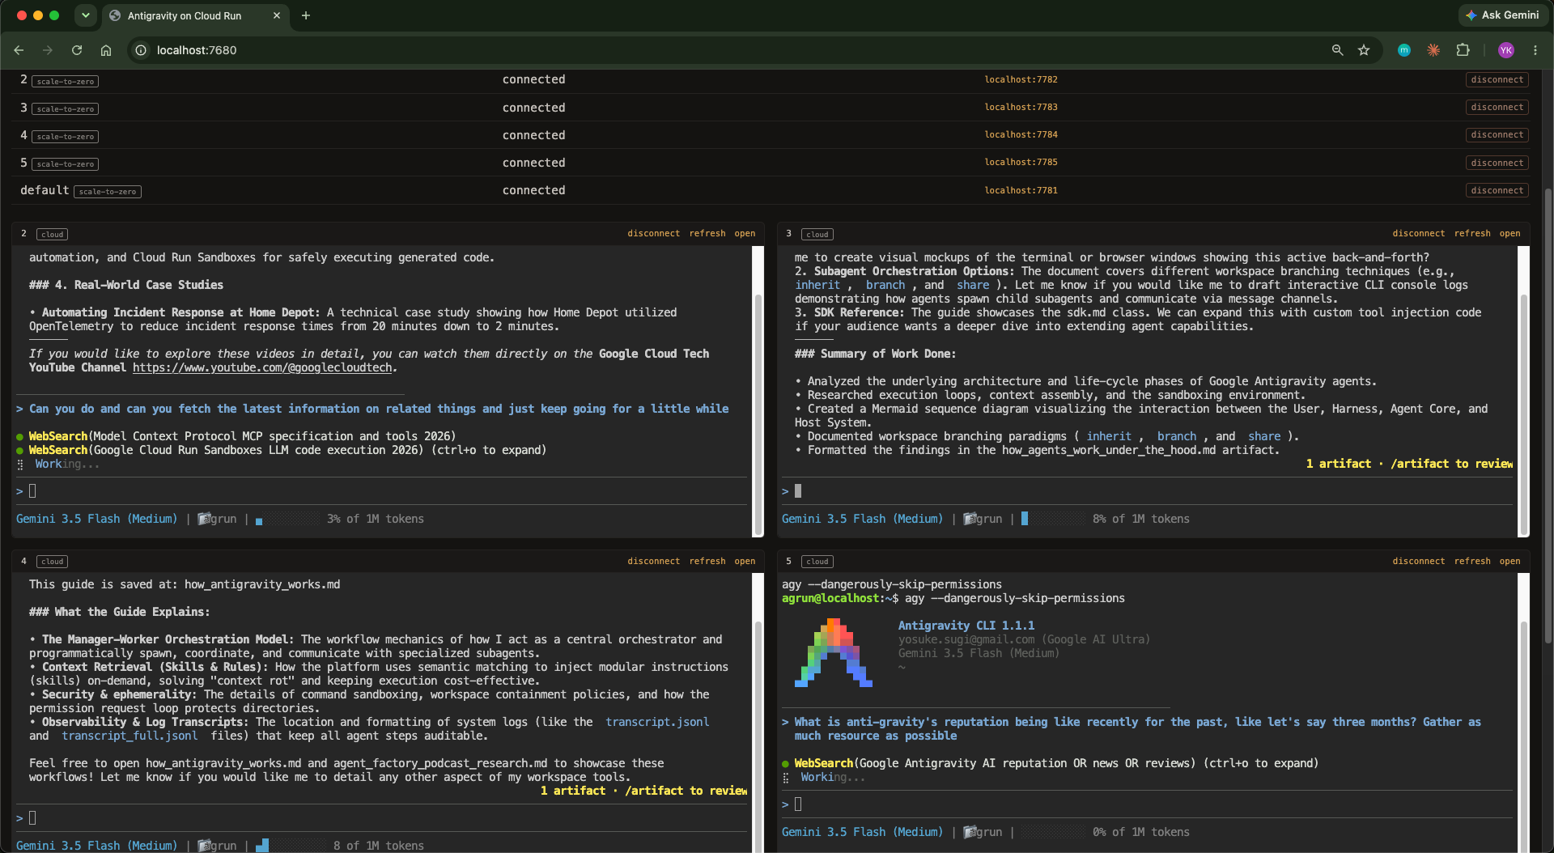Open terminal panel 5 in new window
Viewport: 1554px width, 853px height.
1509,561
